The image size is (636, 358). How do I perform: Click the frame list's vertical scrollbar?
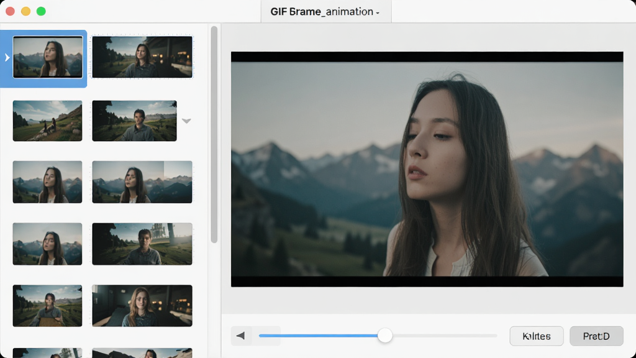(214, 134)
